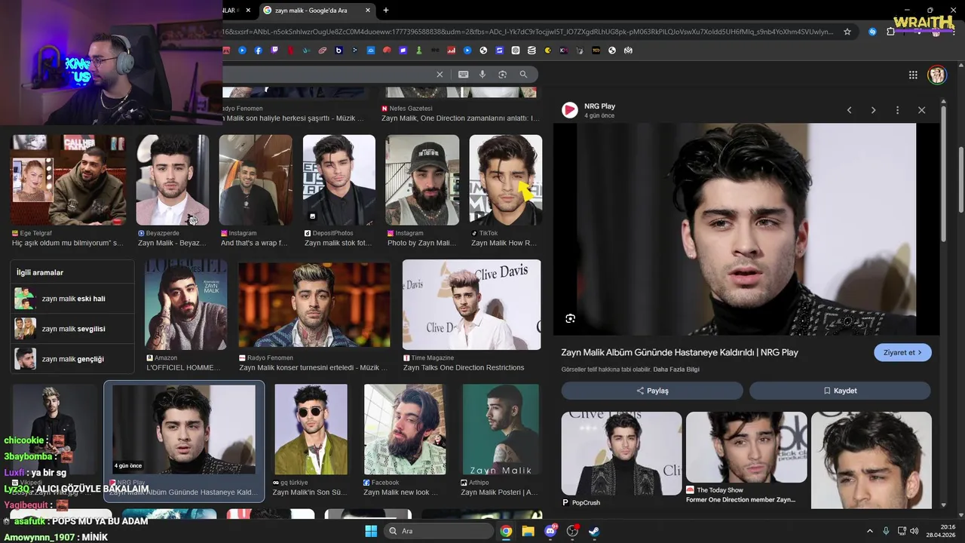Image resolution: width=965 pixels, height=543 pixels.
Task: Open Chrome from the taskbar
Action: (506, 531)
